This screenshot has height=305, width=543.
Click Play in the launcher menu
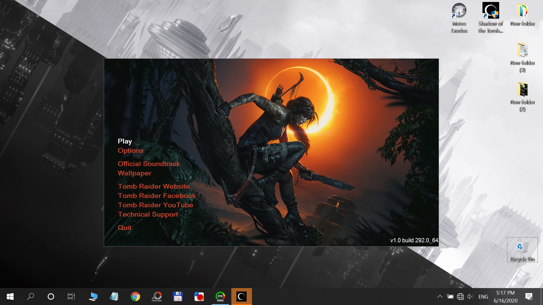[125, 141]
